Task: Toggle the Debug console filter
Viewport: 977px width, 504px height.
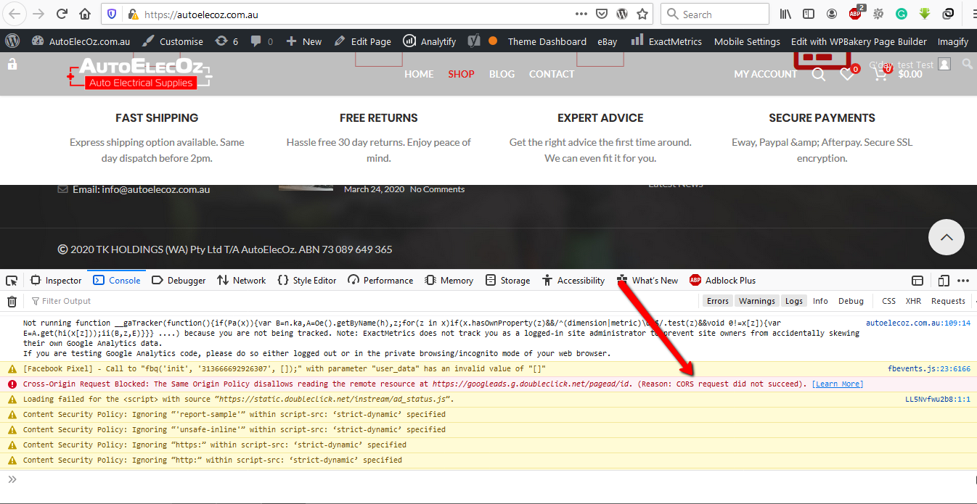Action: pyautogui.click(x=851, y=301)
